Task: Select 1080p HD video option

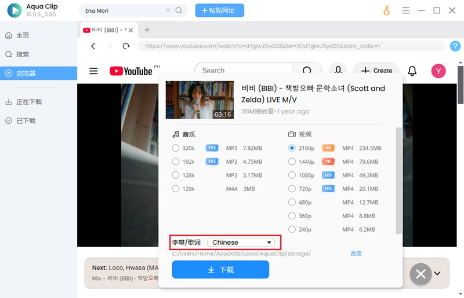Action: coord(292,175)
